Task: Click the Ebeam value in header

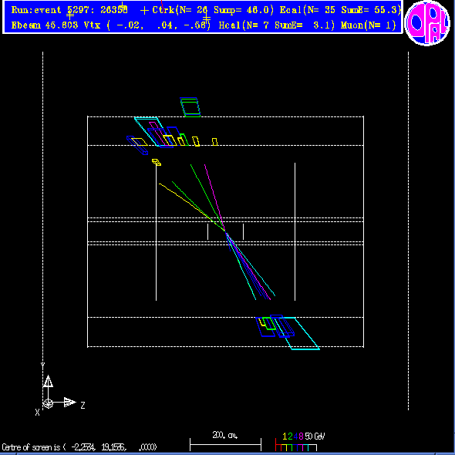Action: [45, 25]
